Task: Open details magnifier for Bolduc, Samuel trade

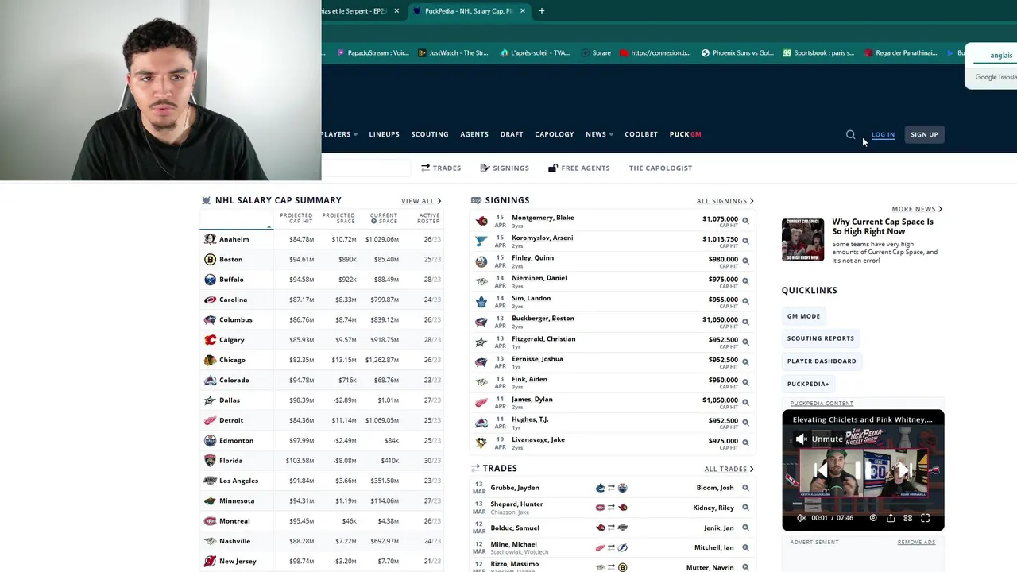Action: (745, 528)
